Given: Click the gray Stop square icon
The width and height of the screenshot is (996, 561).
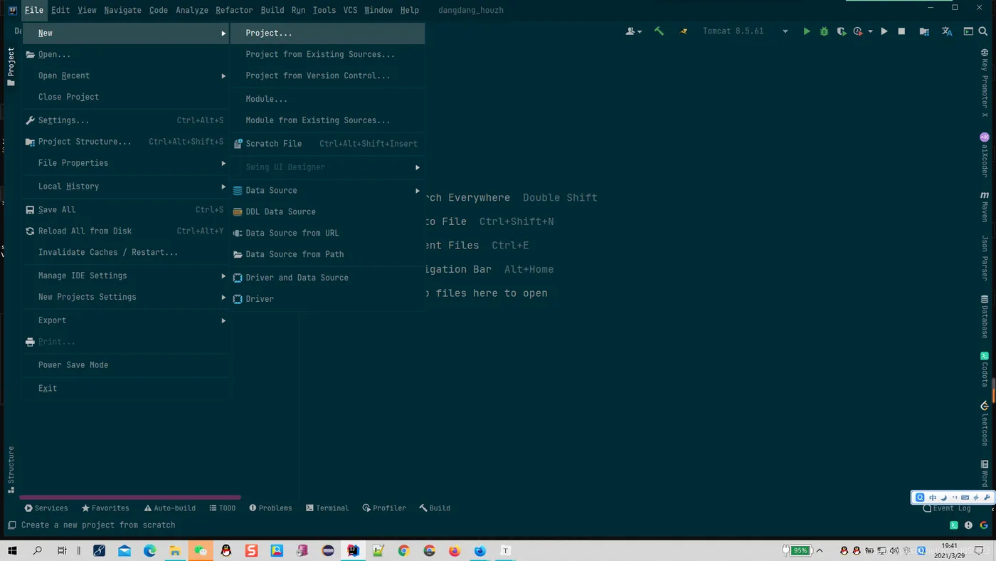Looking at the screenshot, I should 901,31.
